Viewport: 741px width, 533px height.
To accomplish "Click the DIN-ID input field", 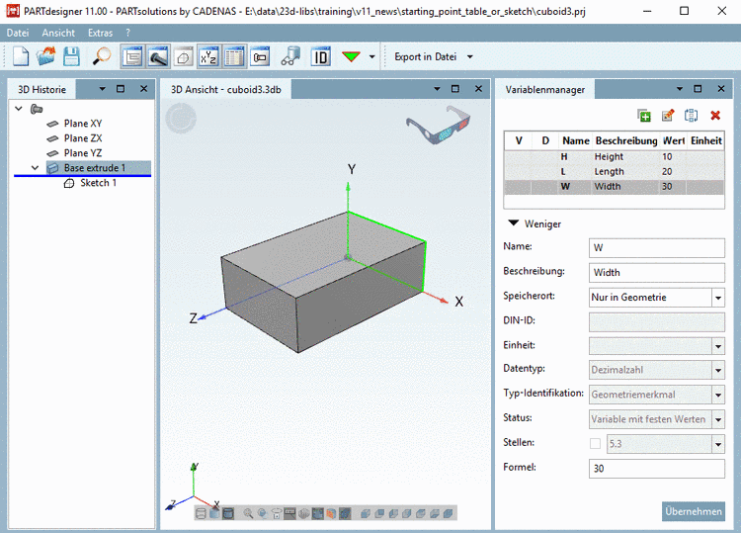I will [656, 322].
